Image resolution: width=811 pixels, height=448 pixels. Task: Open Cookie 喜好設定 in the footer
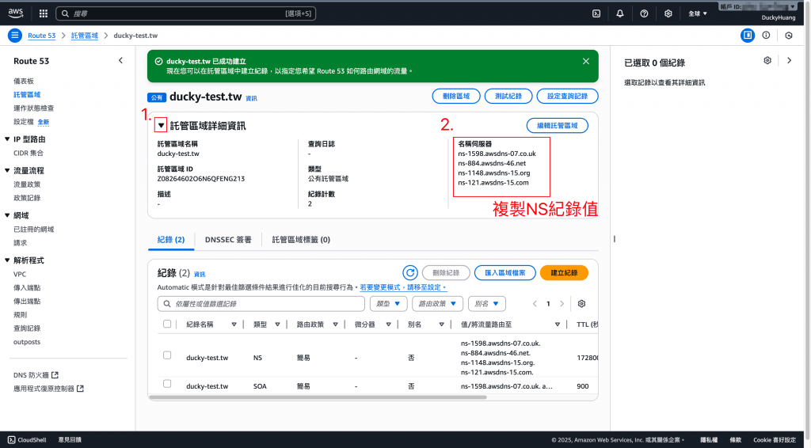pos(775,440)
